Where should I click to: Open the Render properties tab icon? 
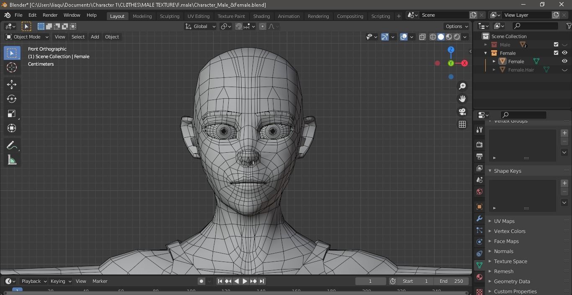coord(479,144)
